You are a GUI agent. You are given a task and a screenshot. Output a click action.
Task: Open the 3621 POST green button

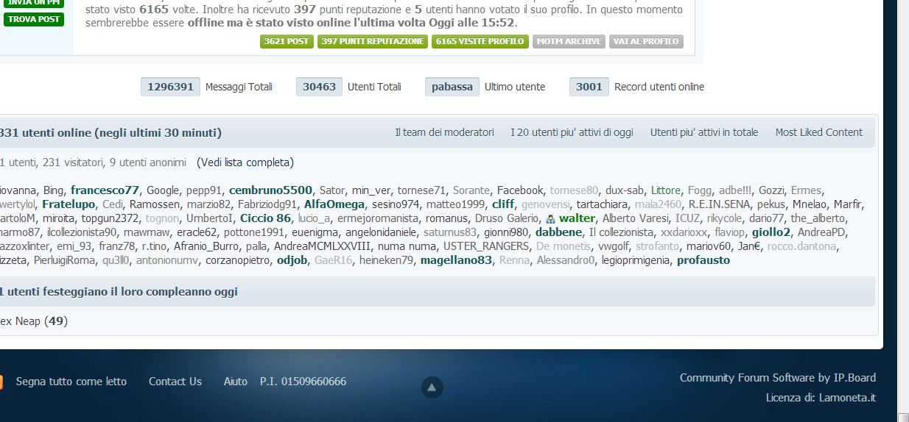[x=287, y=41]
